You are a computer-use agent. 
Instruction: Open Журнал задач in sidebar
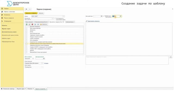pyautogui.click(x=6, y=29)
